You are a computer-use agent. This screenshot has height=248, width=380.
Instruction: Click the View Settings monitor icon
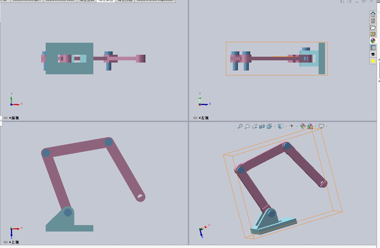321,126
